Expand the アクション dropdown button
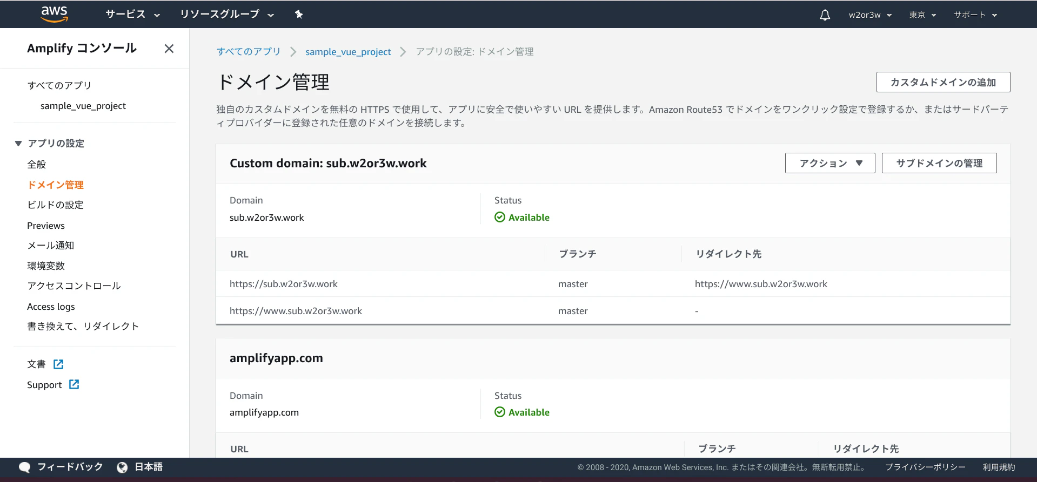Image resolution: width=1037 pixels, height=482 pixels. (830, 163)
